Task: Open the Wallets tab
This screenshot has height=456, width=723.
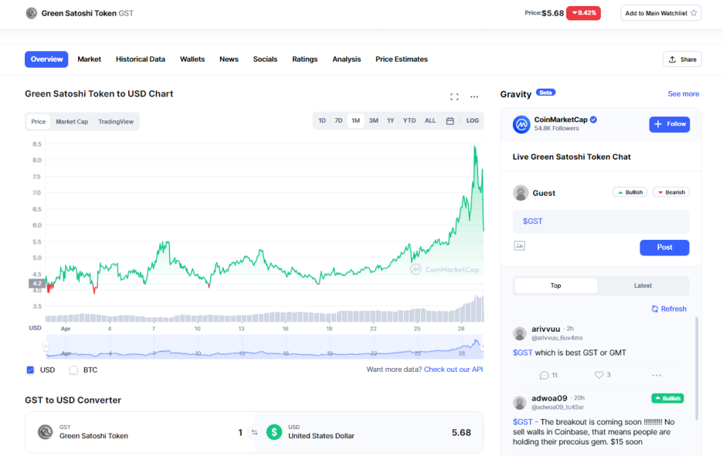Action: (192, 59)
